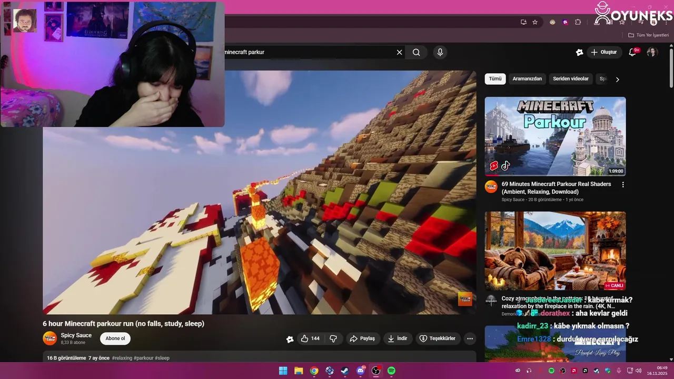Dislike the Minecraft parkour video
The height and width of the screenshot is (379, 674).
(x=333, y=338)
